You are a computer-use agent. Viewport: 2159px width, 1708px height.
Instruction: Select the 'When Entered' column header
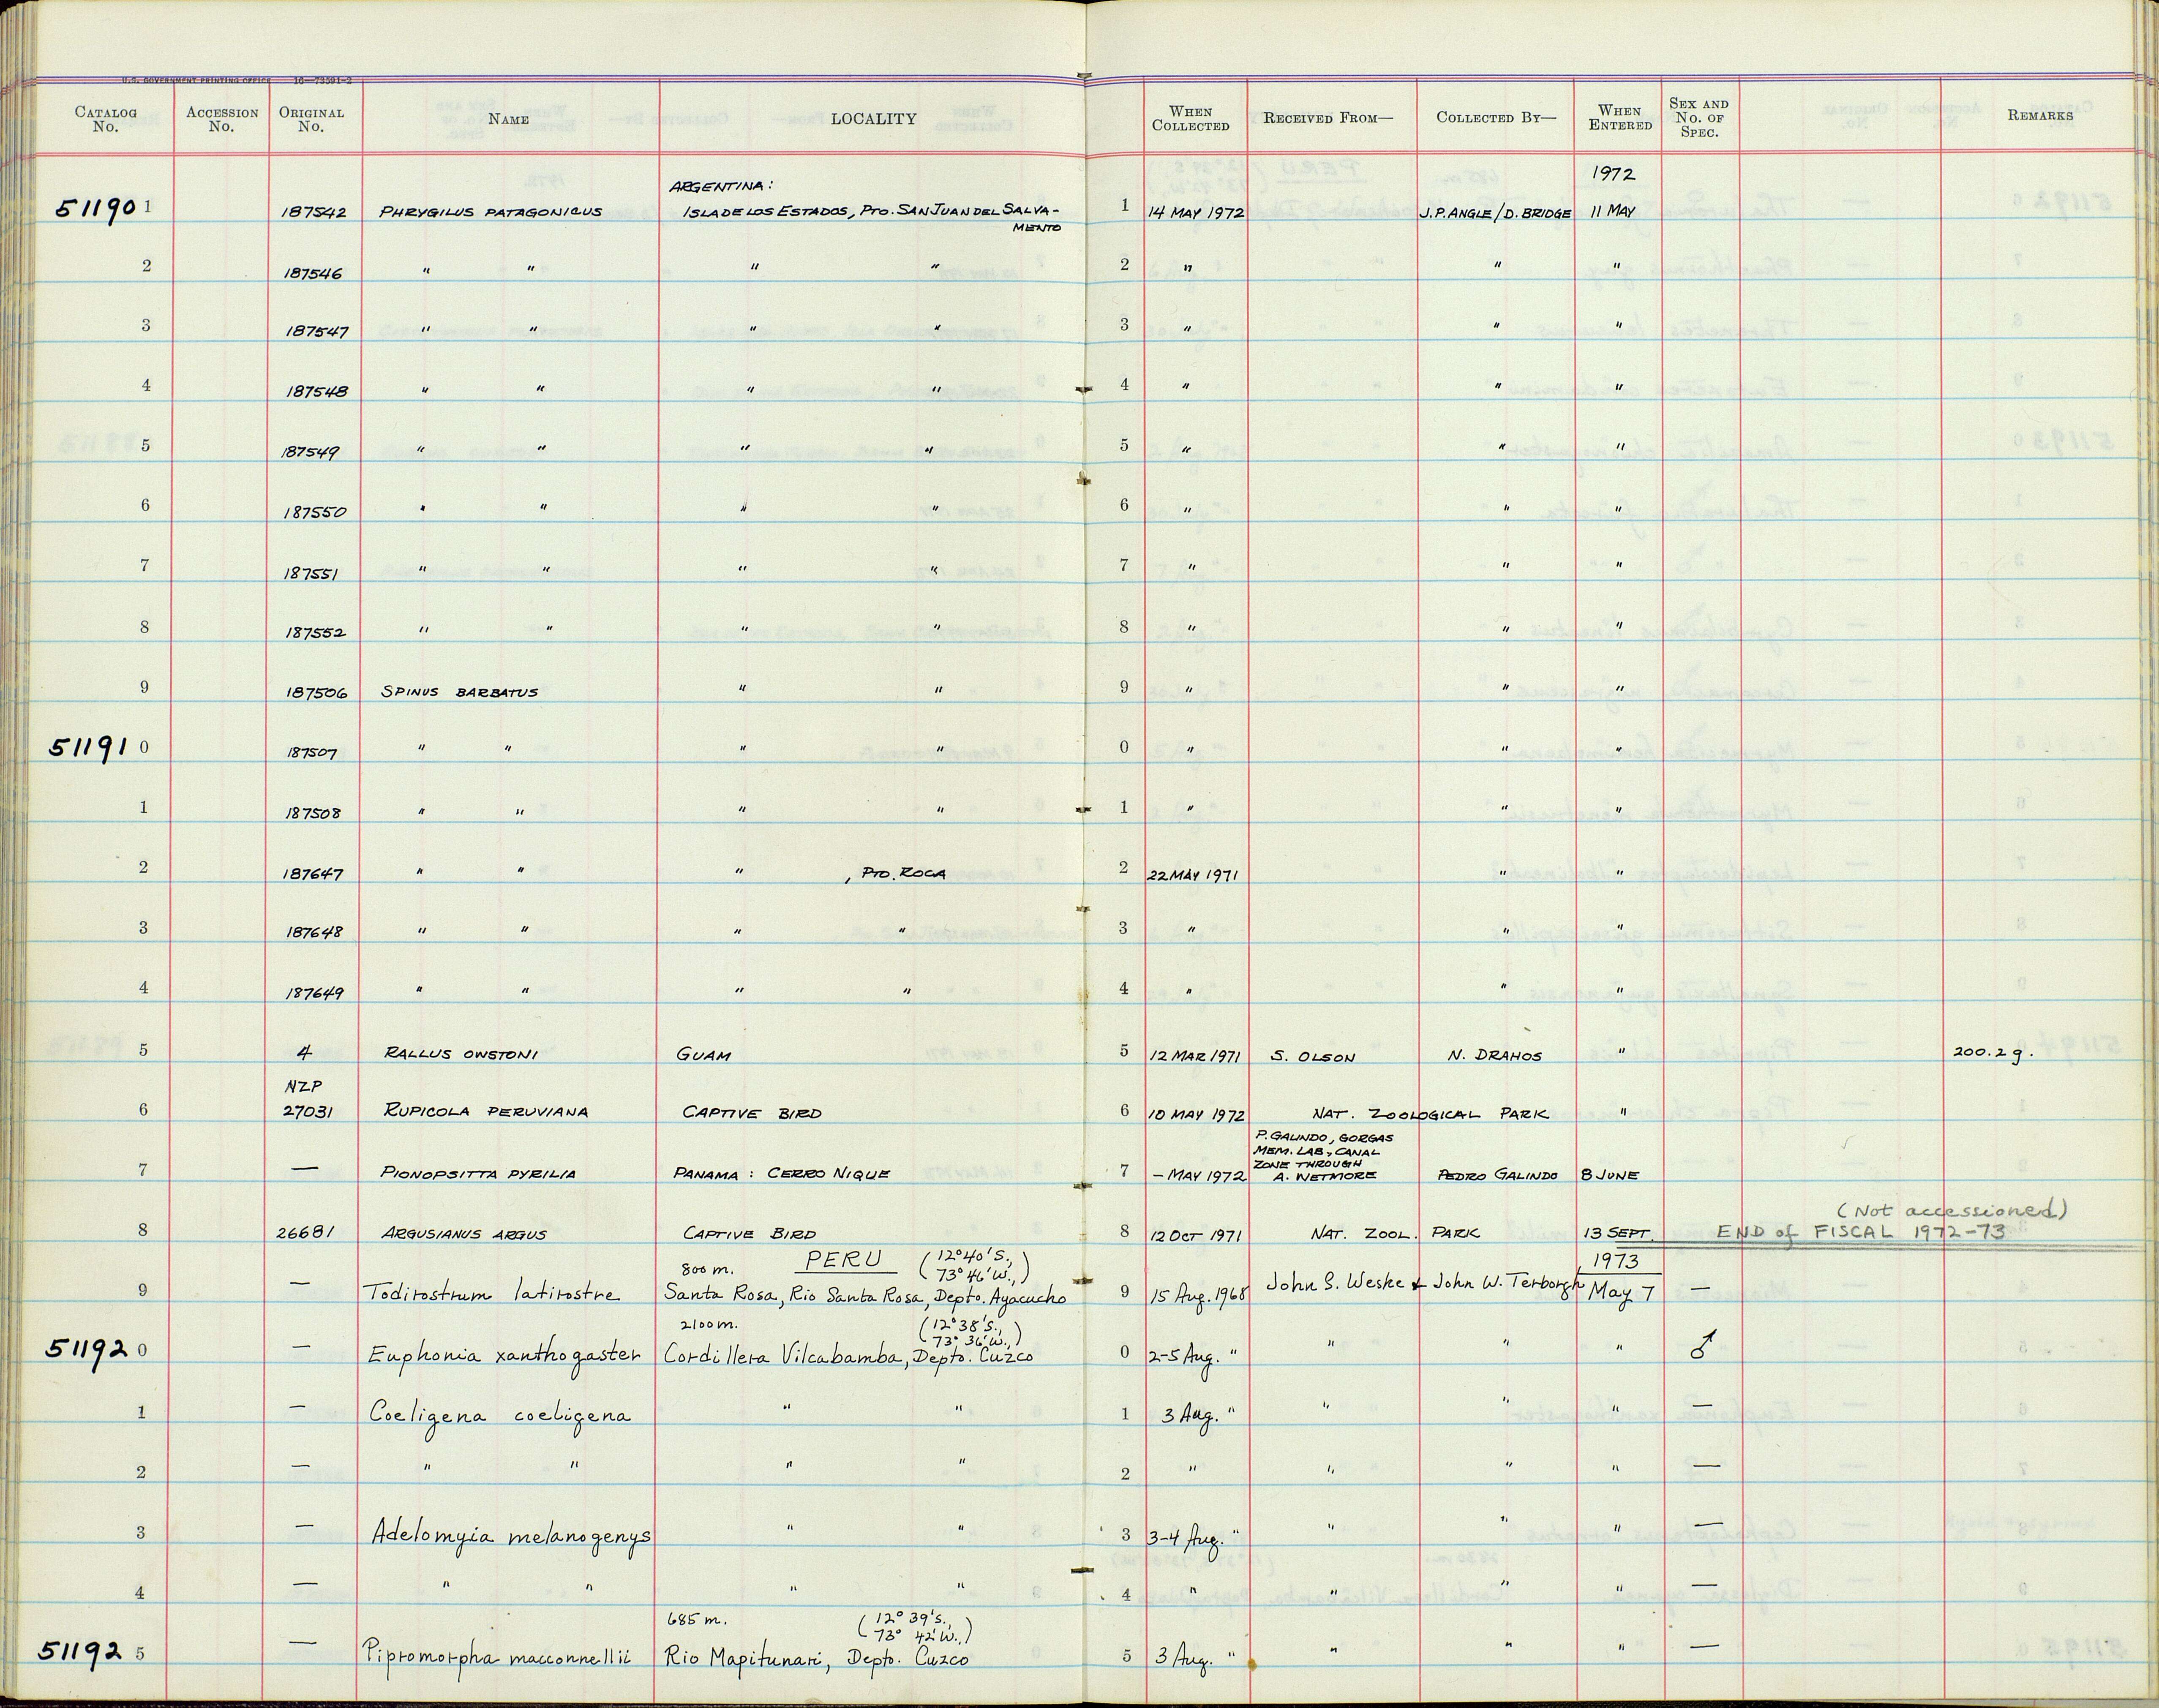1619,117
